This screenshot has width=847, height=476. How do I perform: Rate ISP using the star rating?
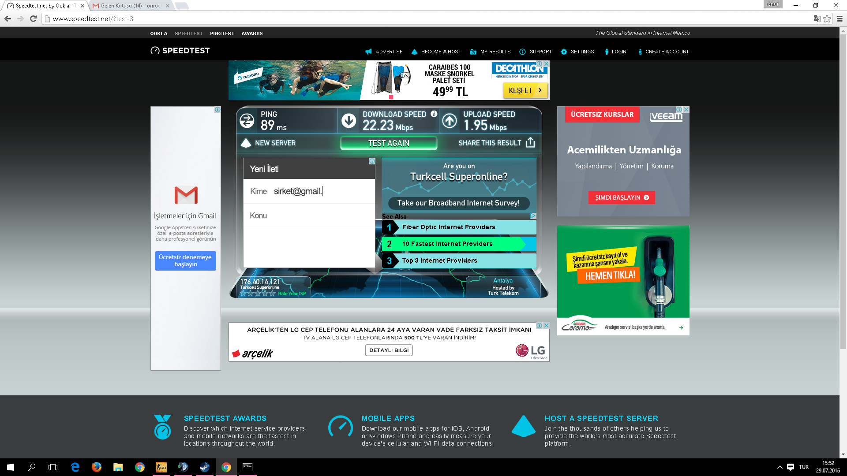pyautogui.click(x=258, y=294)
